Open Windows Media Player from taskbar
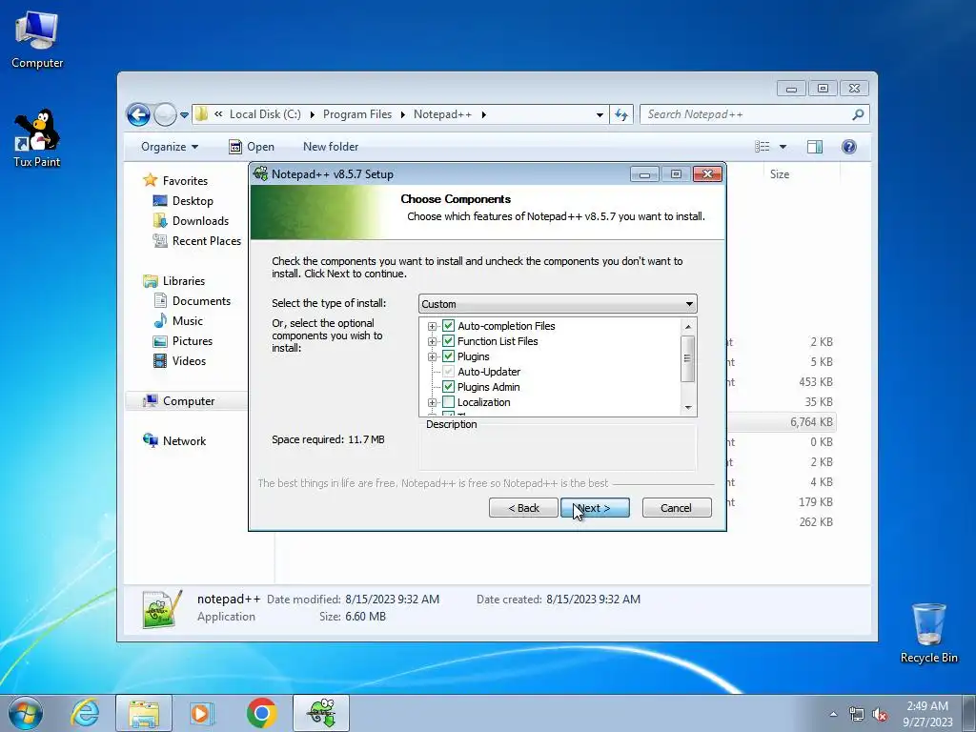976x732 pixels. [x=202, y=713]
